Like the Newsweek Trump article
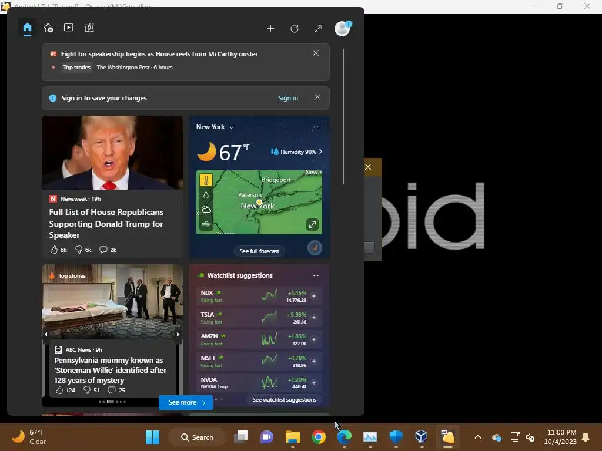The width and height of the screenshot is (602, 451). tap(58, 250)
